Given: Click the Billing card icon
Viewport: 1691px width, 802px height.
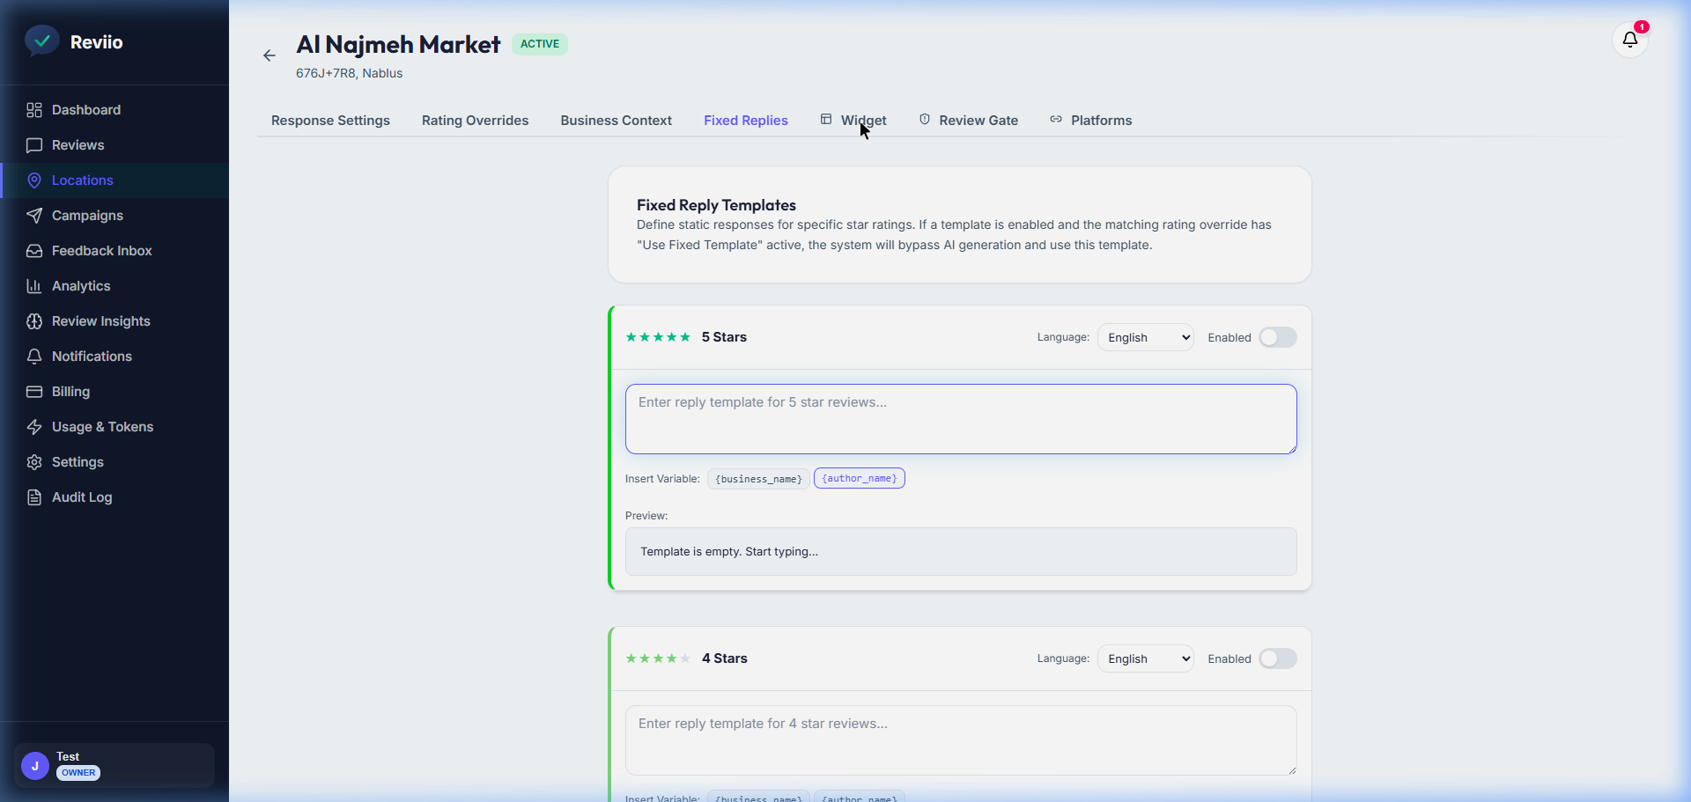Looking at the screenshot, I should pos(34,392).
